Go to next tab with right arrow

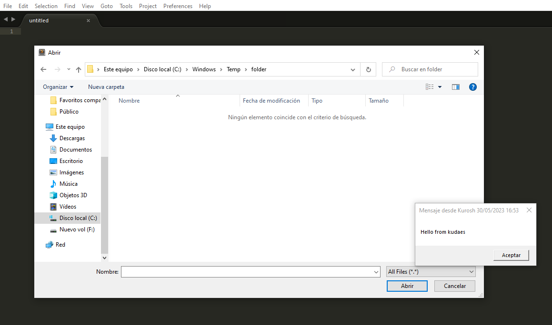coord(13,19)
